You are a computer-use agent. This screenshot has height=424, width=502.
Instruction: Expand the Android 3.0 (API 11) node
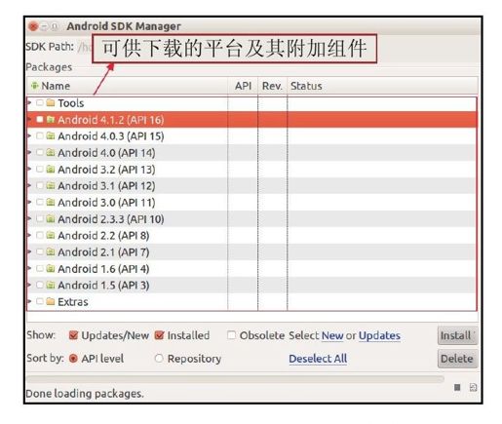pyautogui.click(x=29, y=202)
